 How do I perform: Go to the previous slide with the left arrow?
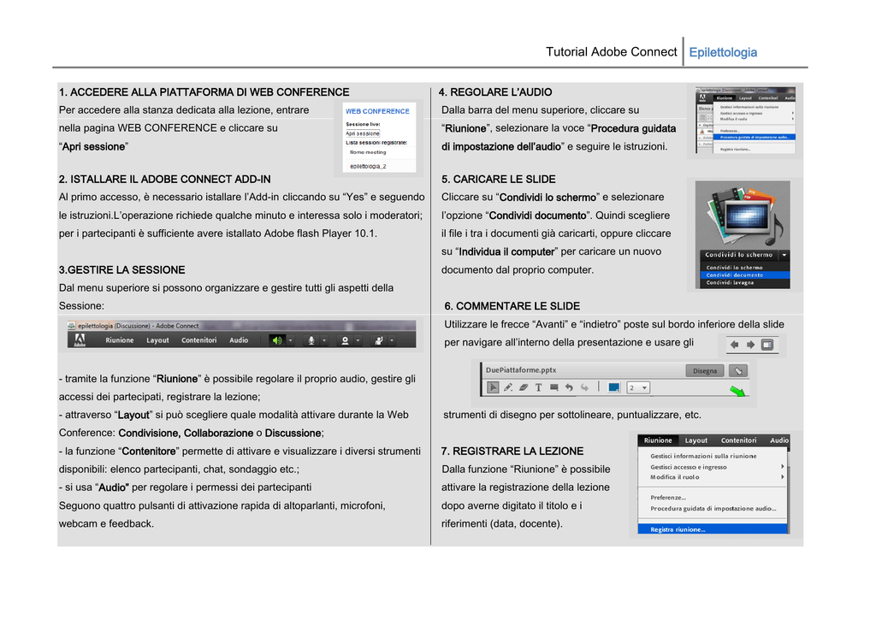coord(735,345)
